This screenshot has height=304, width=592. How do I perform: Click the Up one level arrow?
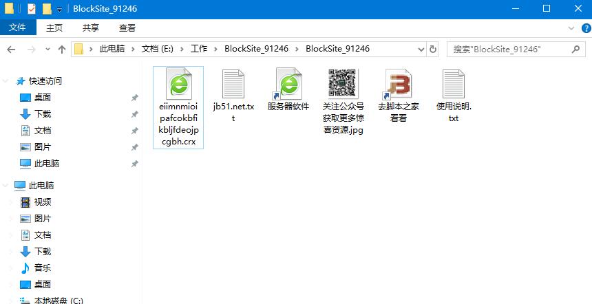pos(62,50)
